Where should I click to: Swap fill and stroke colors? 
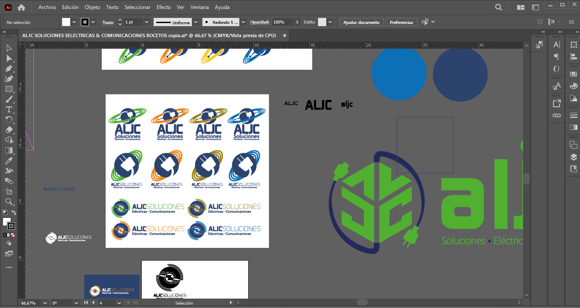coord(14,212)
